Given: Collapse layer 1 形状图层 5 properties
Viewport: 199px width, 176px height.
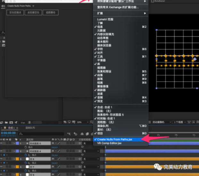Looking at the screenshot, I should point(14,143).
